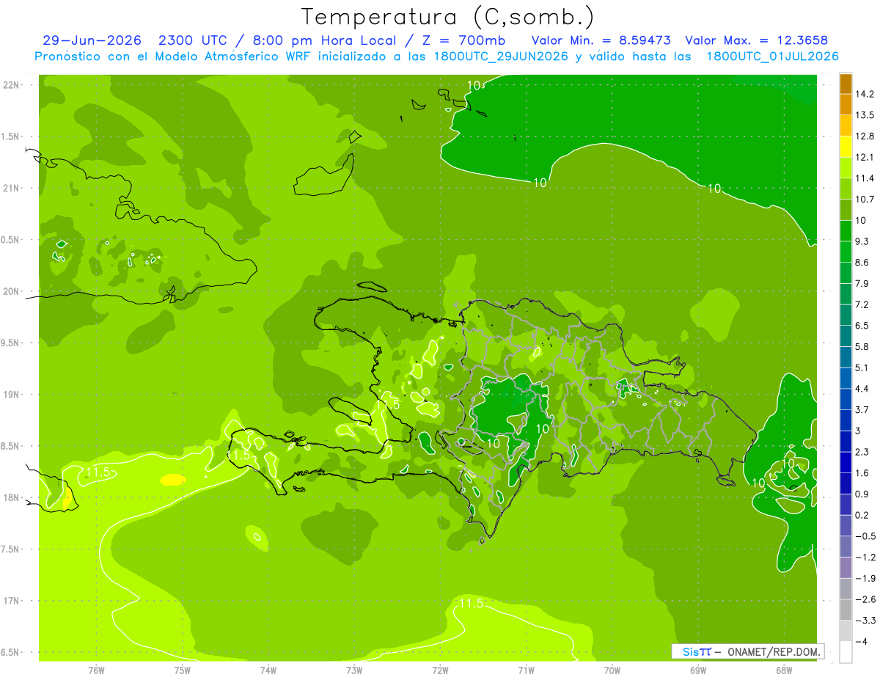Pick the yellow swatch between 12.1 and 12.8

click(846, 147)
